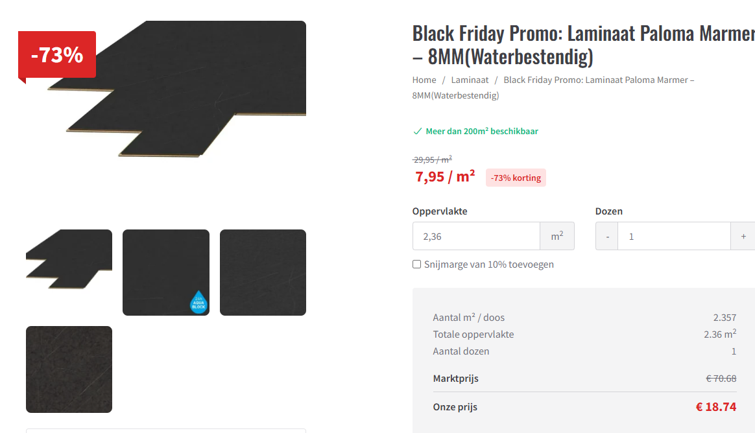Click the m² unit addon next to Oppervlakte
The width and height of the screenshot is (755, 433).
557,236
